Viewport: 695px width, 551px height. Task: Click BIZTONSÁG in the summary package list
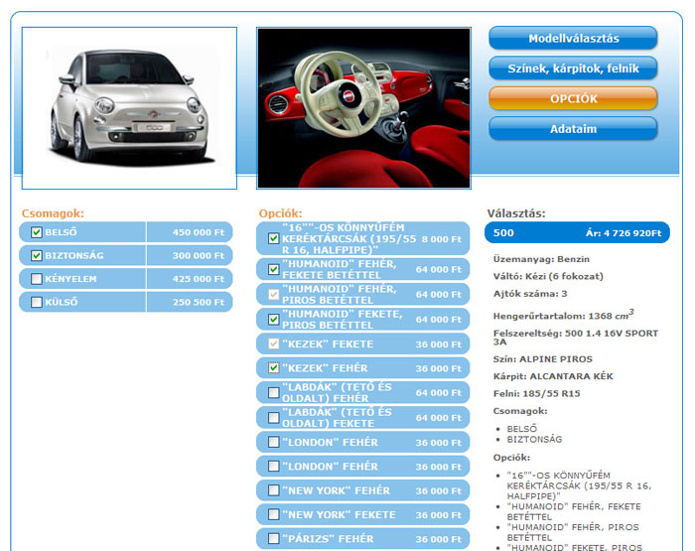[534, 439]
